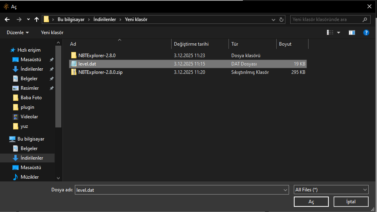
Task: Refresh the Yeni klasör folder view
Action: (x=282, y=19)
